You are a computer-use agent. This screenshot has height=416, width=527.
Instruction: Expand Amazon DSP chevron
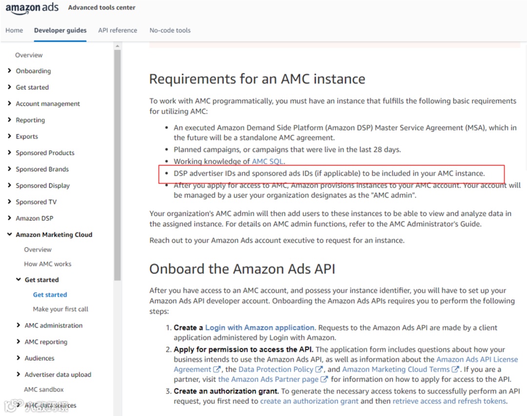click(x=9, y=218)
